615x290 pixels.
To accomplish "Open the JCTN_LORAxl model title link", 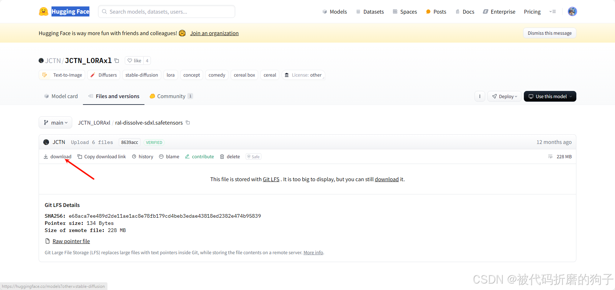I will click(x=88, y=61).
